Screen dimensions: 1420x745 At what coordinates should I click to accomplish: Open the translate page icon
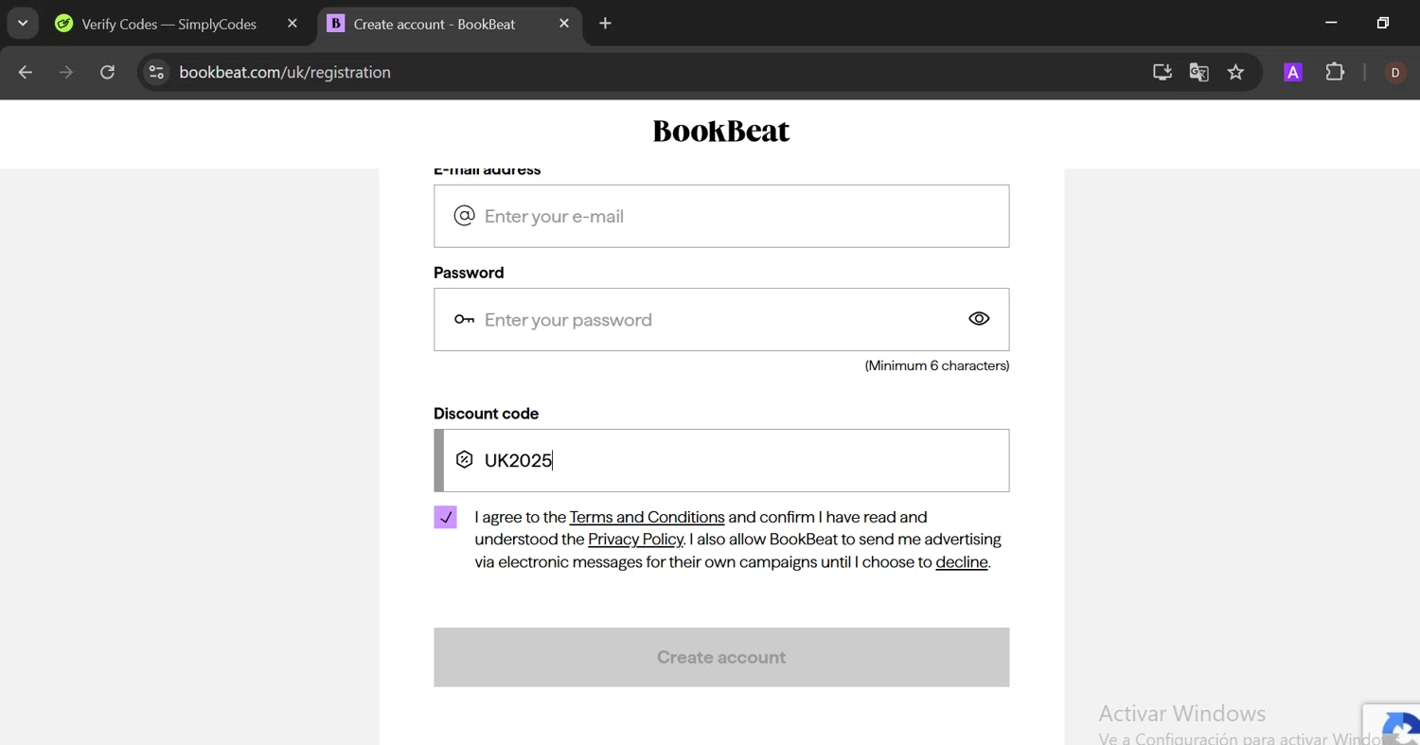coord(1199,72)
